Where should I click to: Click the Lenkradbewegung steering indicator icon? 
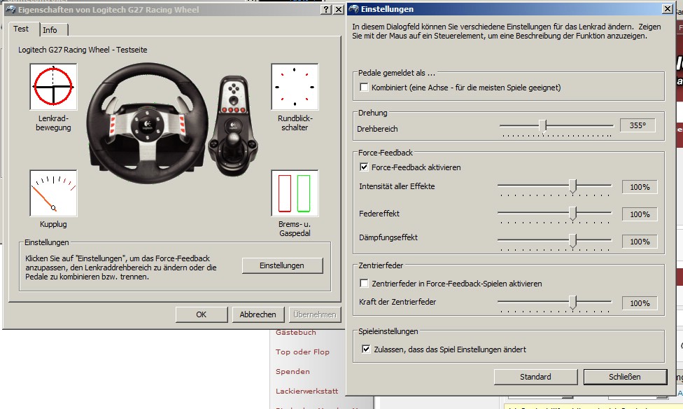pyautogui.click(x=53, y=86)
